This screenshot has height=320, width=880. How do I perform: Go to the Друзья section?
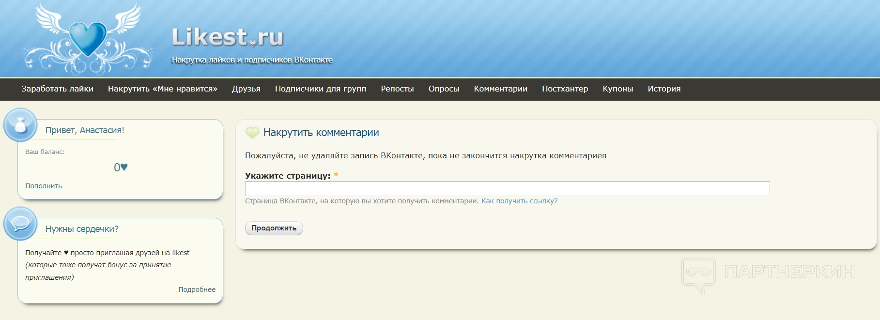click(x=246, y=89)
